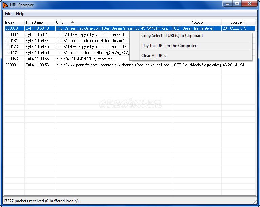Click the window resize grip icon
This screenshot has width=260, height=207.
[x=255, y=202]
